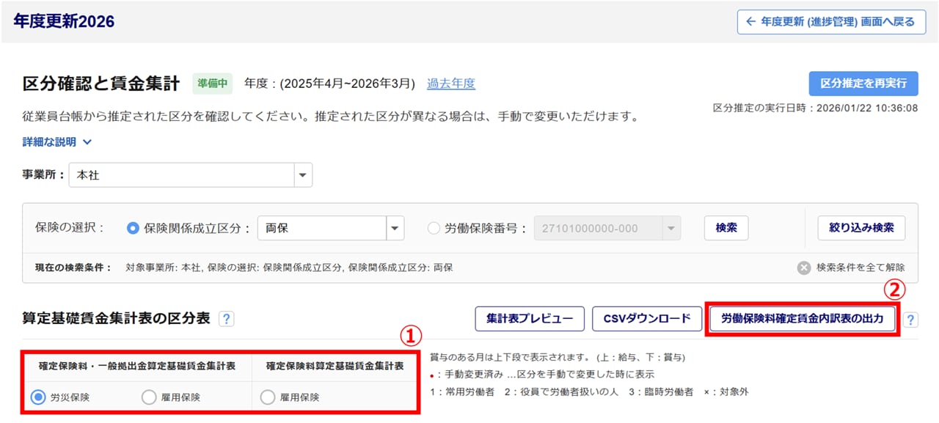Choose 労災保険 radio option
This screenshot has width=939, height=423.
coord(38,397)
